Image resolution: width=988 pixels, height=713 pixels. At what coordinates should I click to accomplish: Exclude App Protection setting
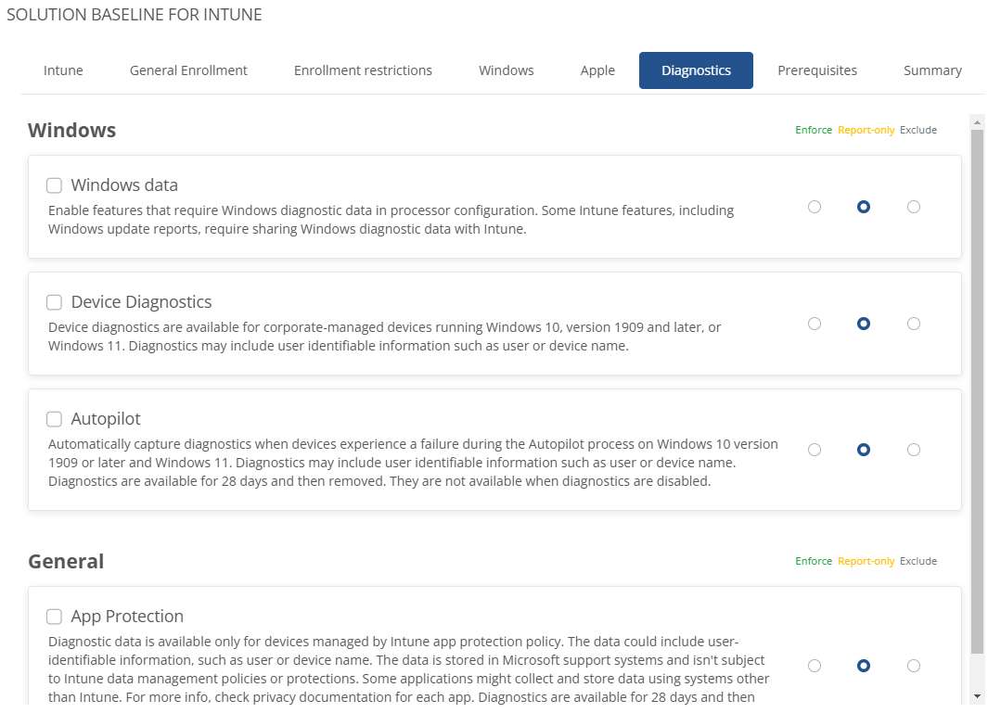click(x=914, y=666)
